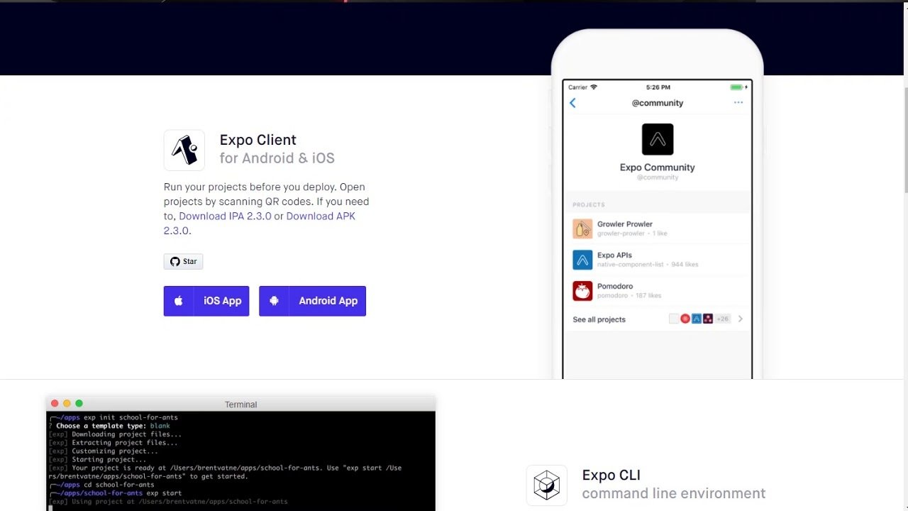Expand See all projects chevron arrow
The width and height of the screenshot is (908, 511).
[x=740, y=319]
